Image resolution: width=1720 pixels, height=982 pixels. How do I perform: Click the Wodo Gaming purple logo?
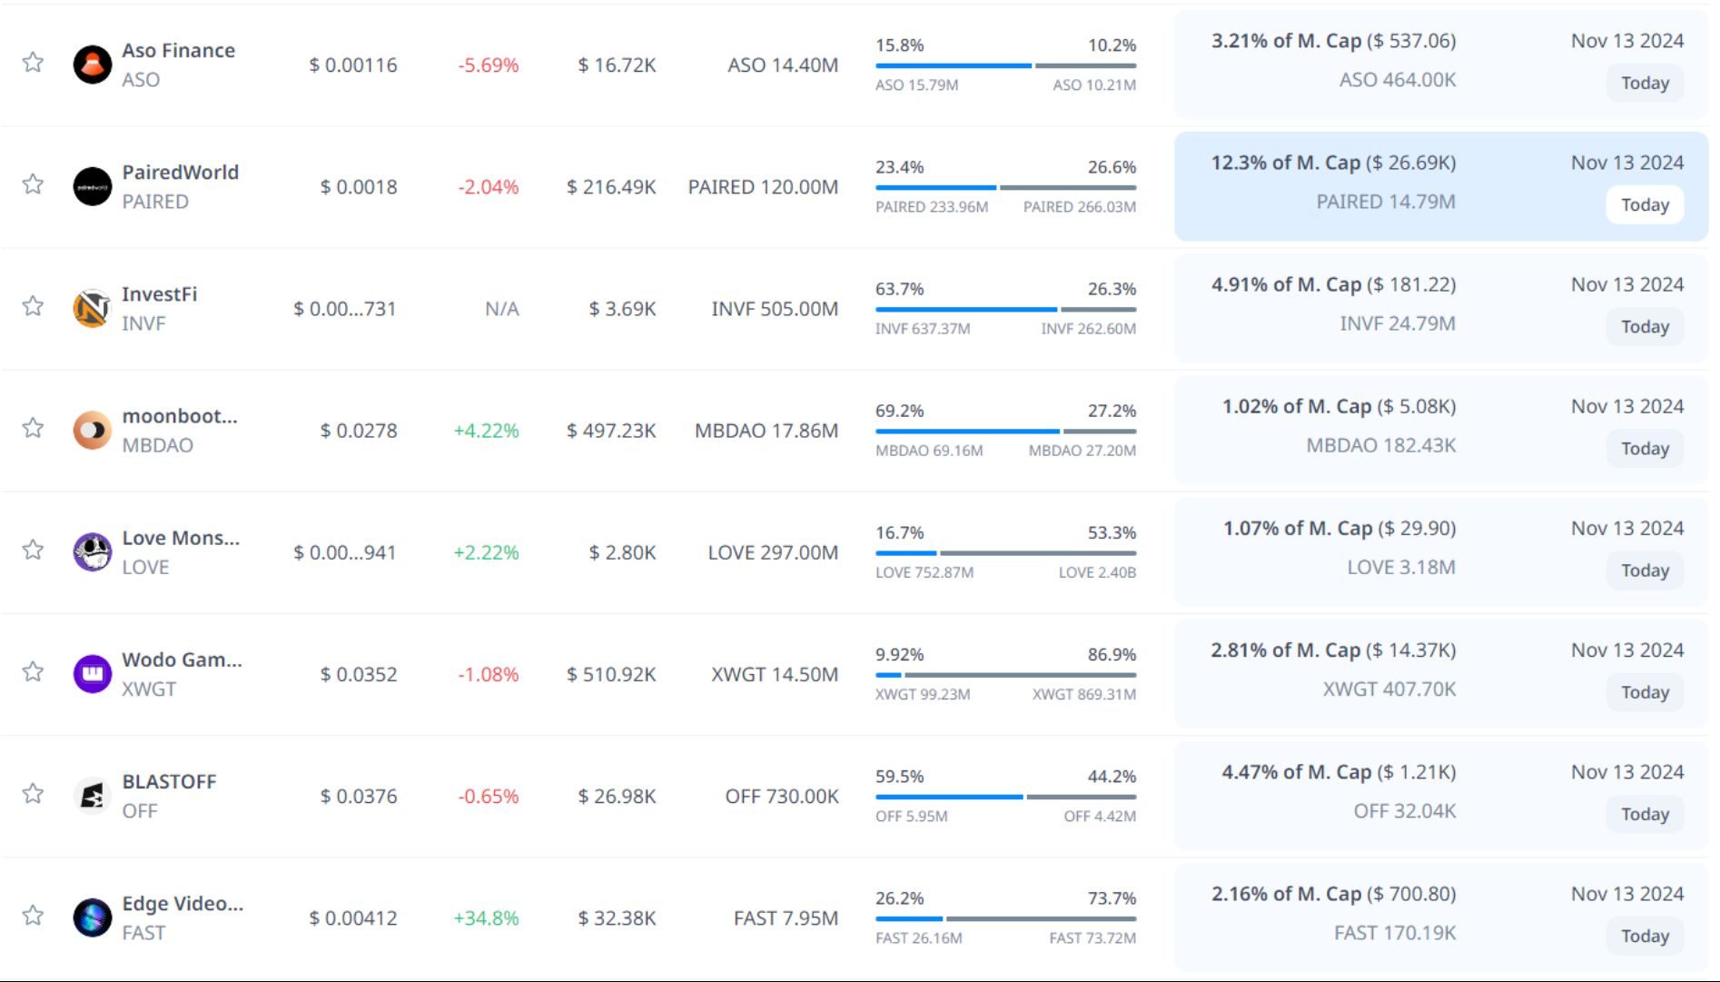[92, 673]
